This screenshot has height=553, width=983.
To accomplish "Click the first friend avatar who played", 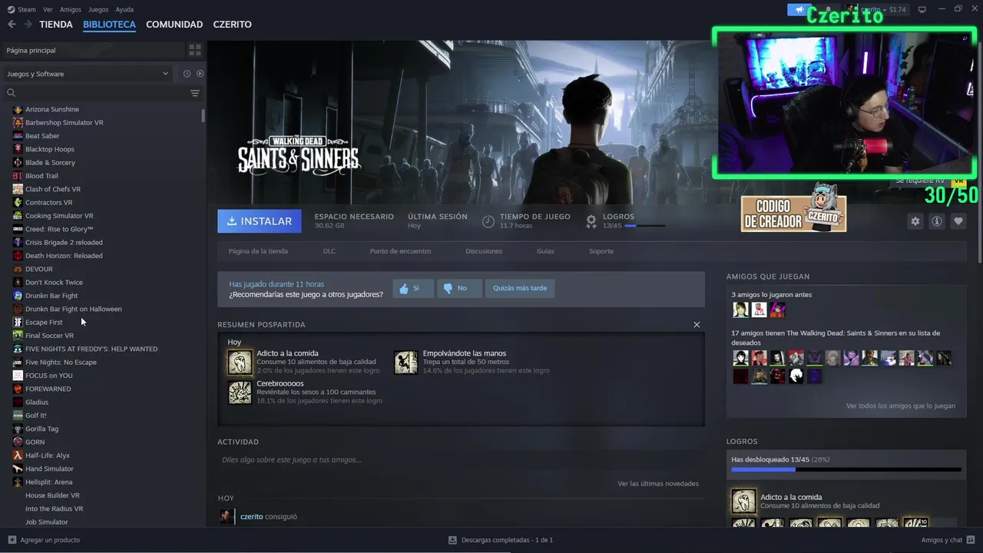I will coord(740,310).
